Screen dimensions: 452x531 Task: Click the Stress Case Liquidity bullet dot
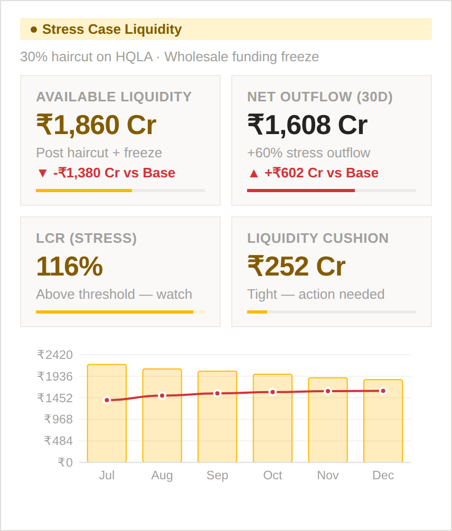pos(34,30)
